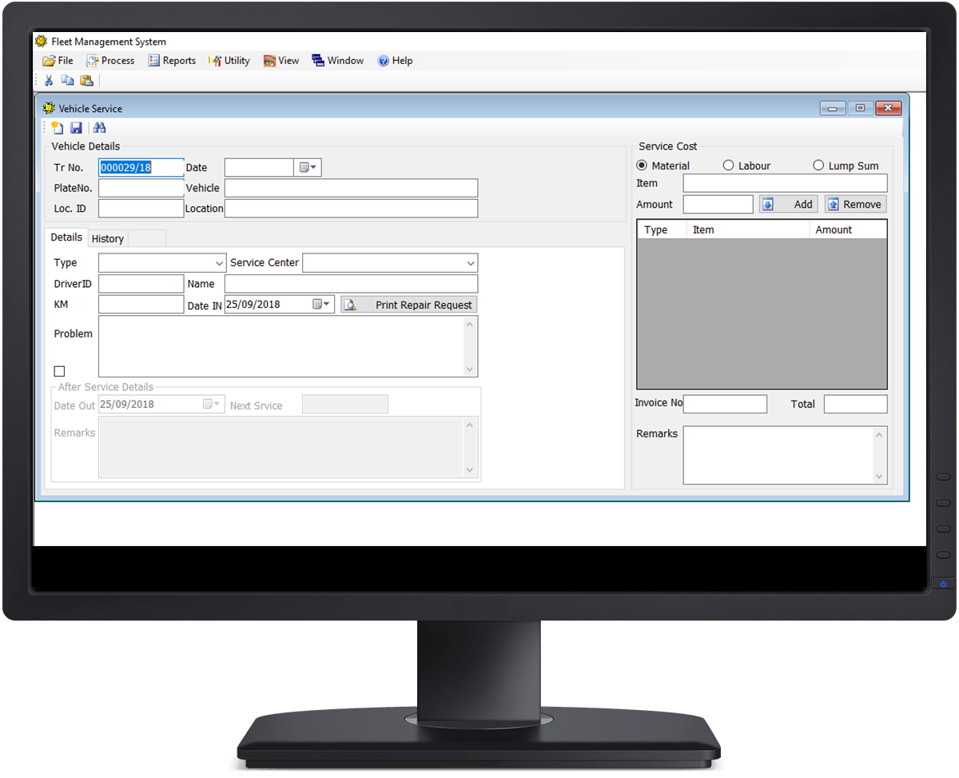Click the Add button in Service Cost
Screen dimensions: 959x778
pyautogui.click(x=788, y=205)
